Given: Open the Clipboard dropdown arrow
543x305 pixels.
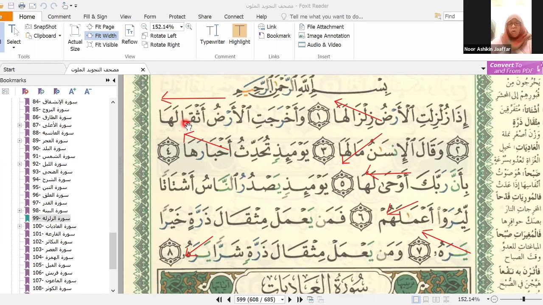Looking at the screenshot, I should tap(60, 36).
